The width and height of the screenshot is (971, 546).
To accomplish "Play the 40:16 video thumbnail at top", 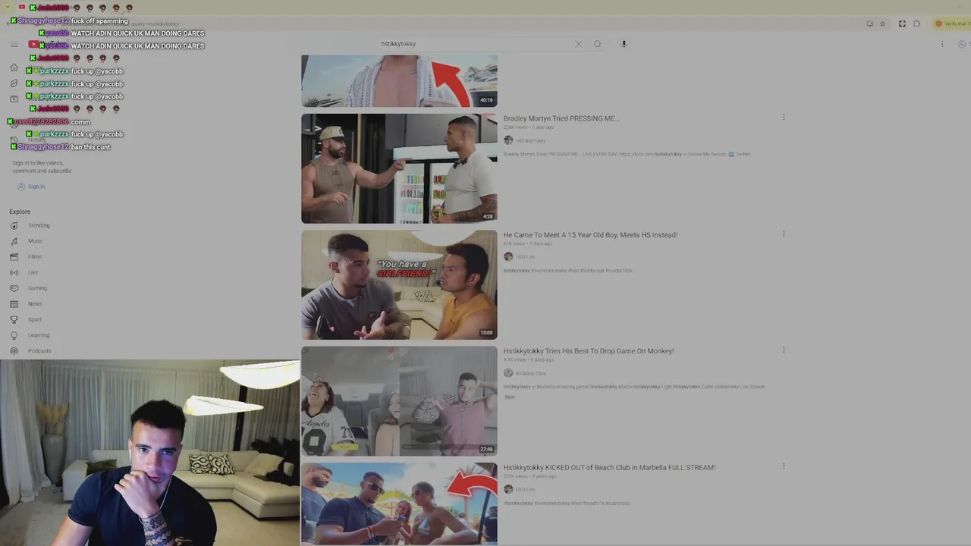I will point(399,81).
